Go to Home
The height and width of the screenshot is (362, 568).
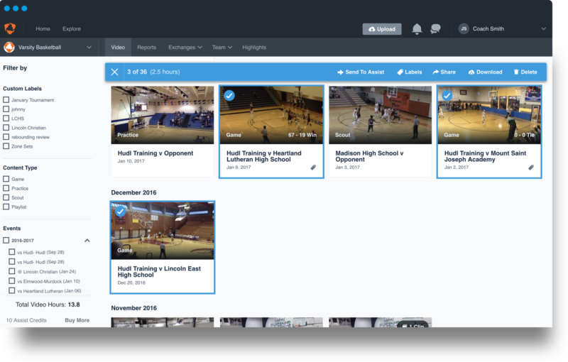(43, 28)
